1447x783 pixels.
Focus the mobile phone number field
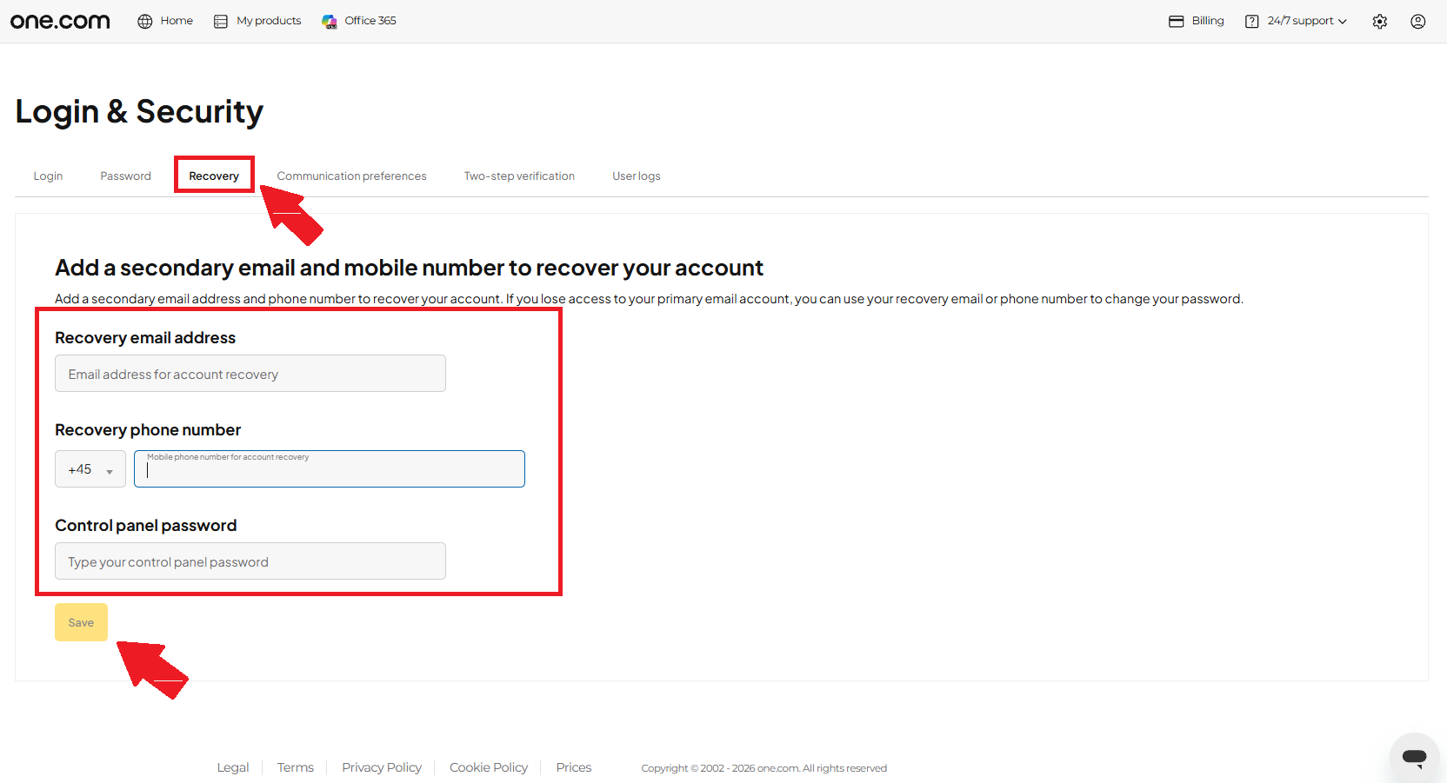[x=330, y=469]
